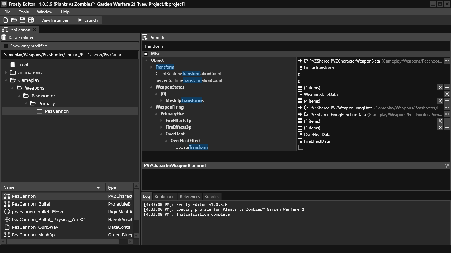Click the Save project icon
Viewport: 451px width, 253px height.
click(x=23, y=20)
